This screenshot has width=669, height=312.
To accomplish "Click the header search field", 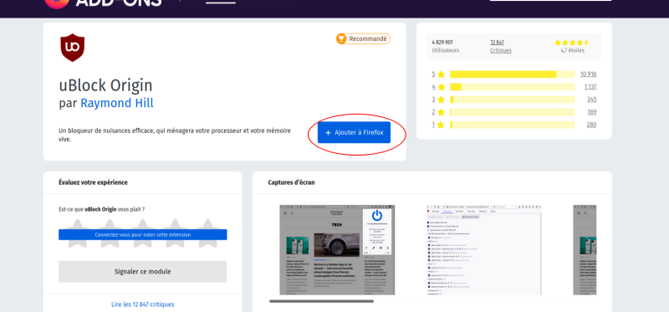I will (x=550, y=0).
